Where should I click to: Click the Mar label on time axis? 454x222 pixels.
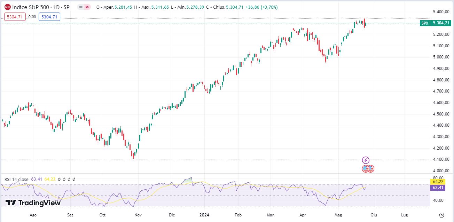pyautogui.click(x=271, y=215)
